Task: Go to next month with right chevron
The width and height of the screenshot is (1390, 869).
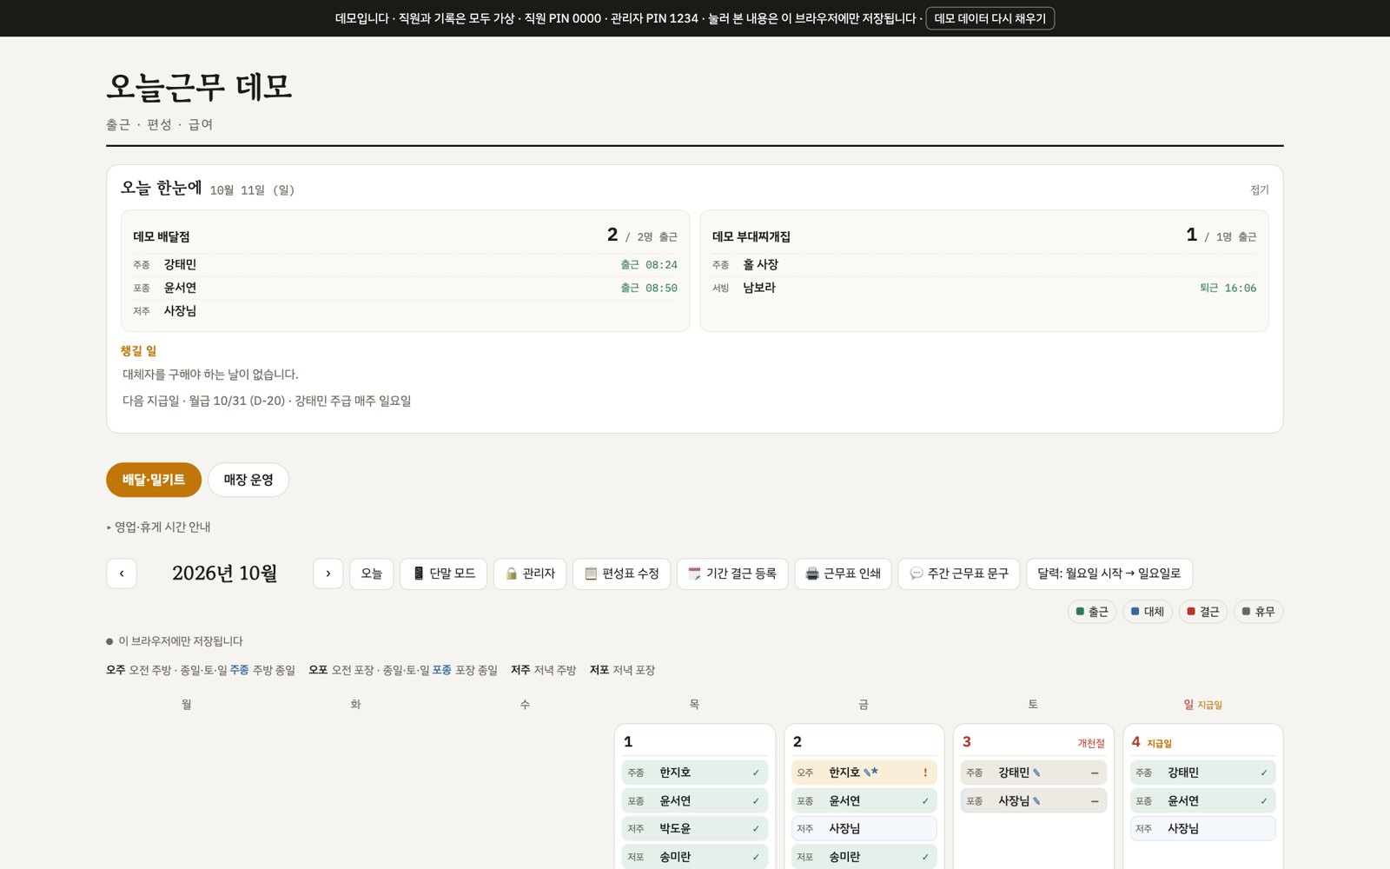Action: [328, 574]
